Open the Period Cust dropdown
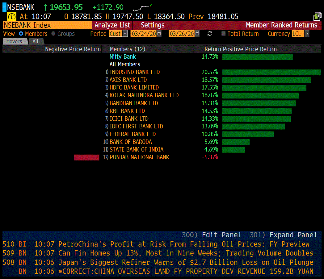Screen dimensions: 324x279 click(x=125, y=34)
